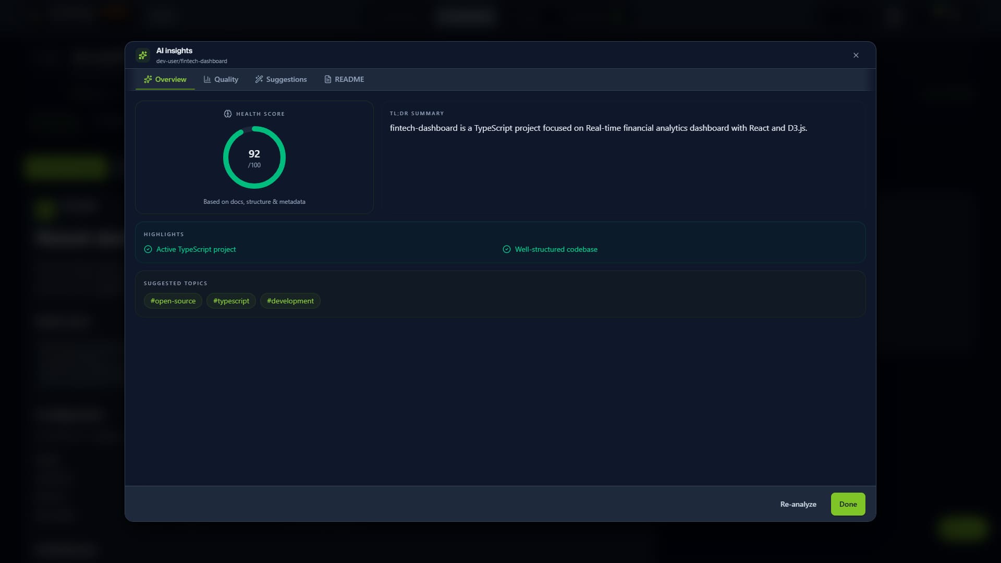Select the #development topic tag
Screen dimensions: 1001x563
pyautogui.click(x=290, y=301)
